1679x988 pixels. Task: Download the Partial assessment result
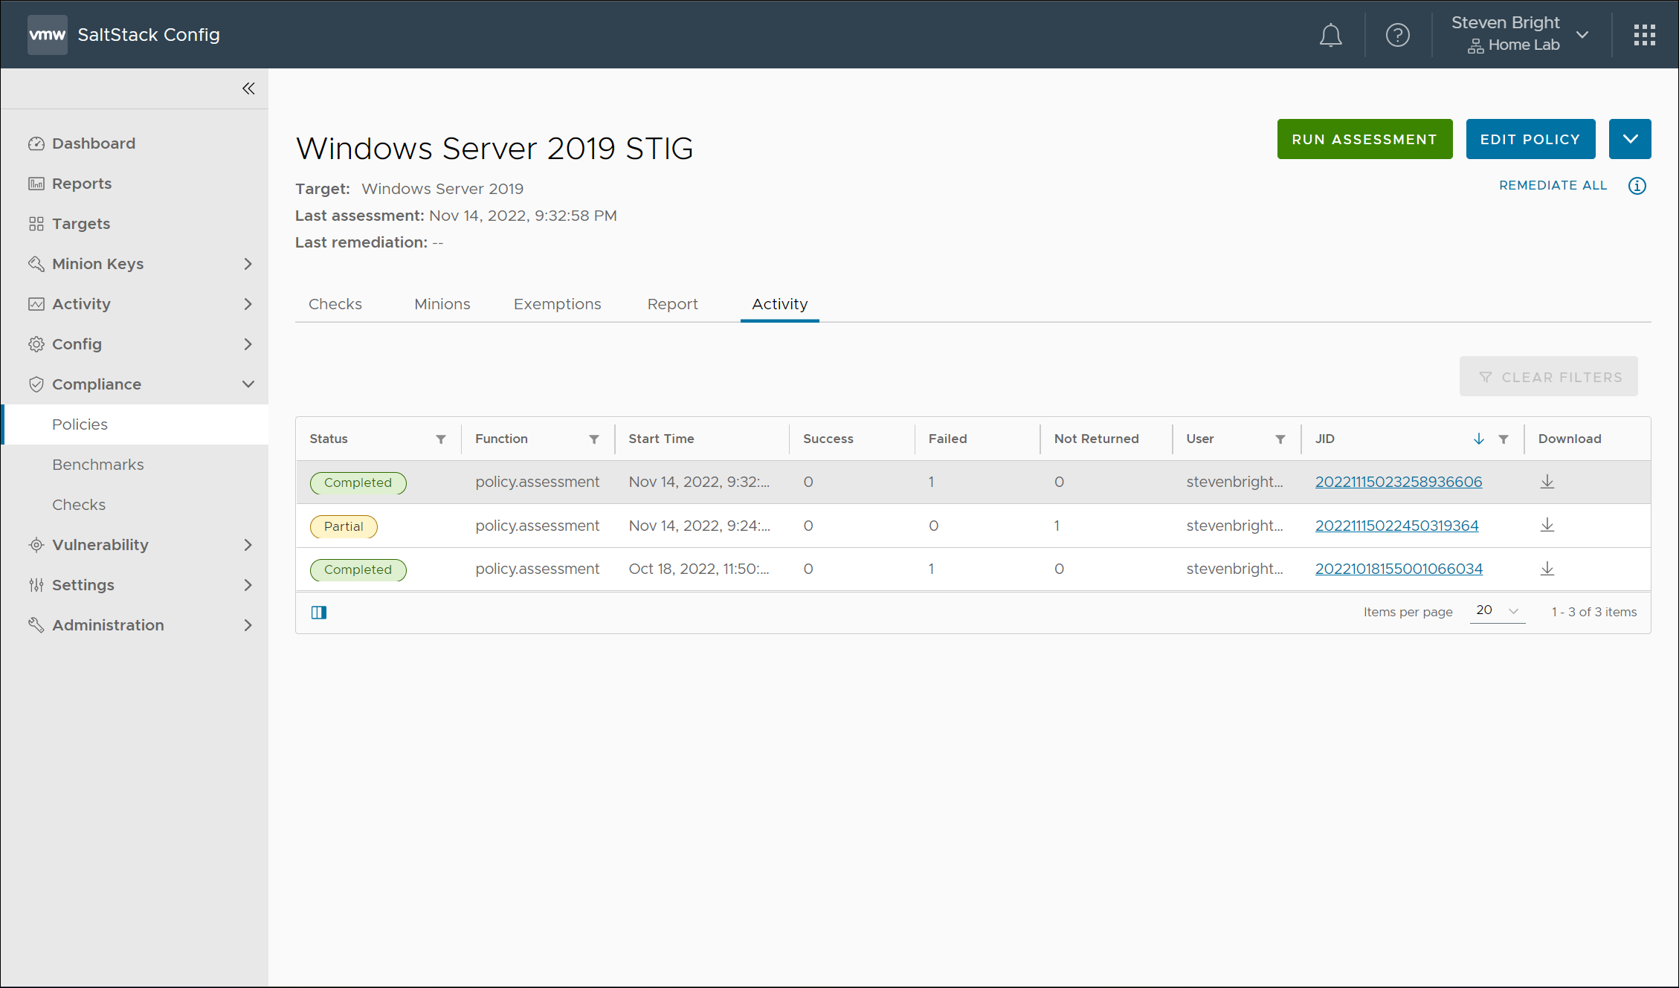coord(1547,526)
